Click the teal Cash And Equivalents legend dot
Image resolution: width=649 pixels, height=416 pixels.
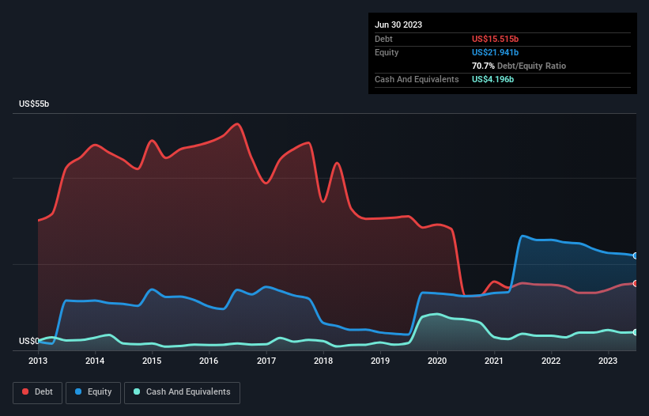[x=137, y=391]
